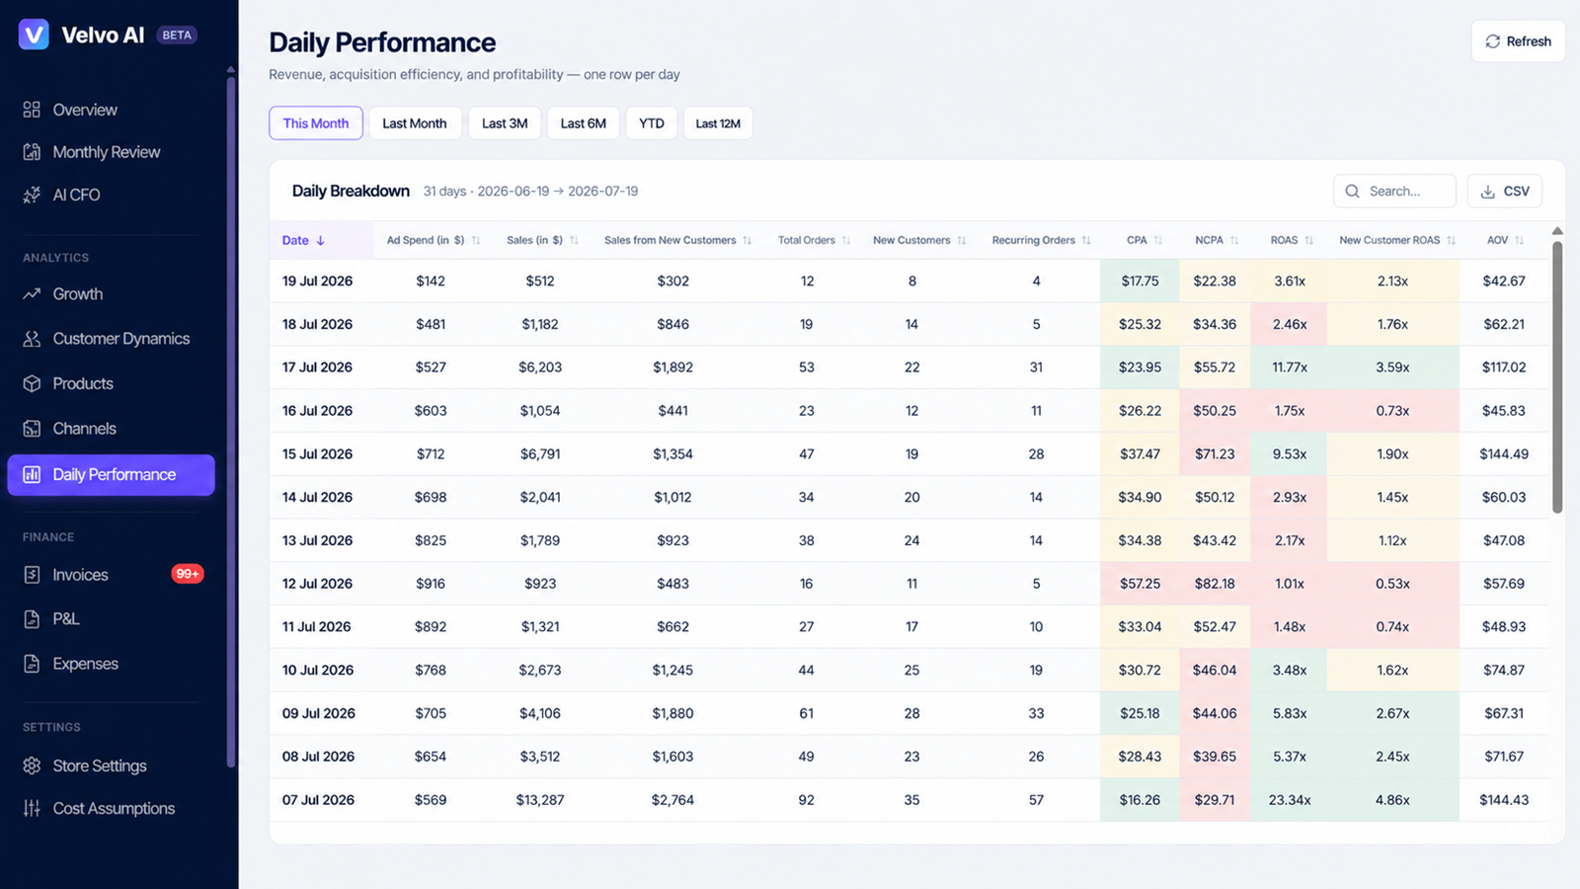Image resolution: width=1580 pixels, height=889 pixels.
Task: Open the Store Settings gear icon
Action: [32, 766]
